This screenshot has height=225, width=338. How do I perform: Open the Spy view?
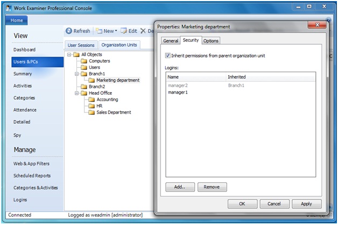(17, 135)
